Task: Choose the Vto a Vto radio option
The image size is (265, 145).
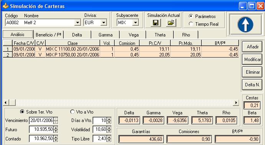Action: (x=72, y=112)
